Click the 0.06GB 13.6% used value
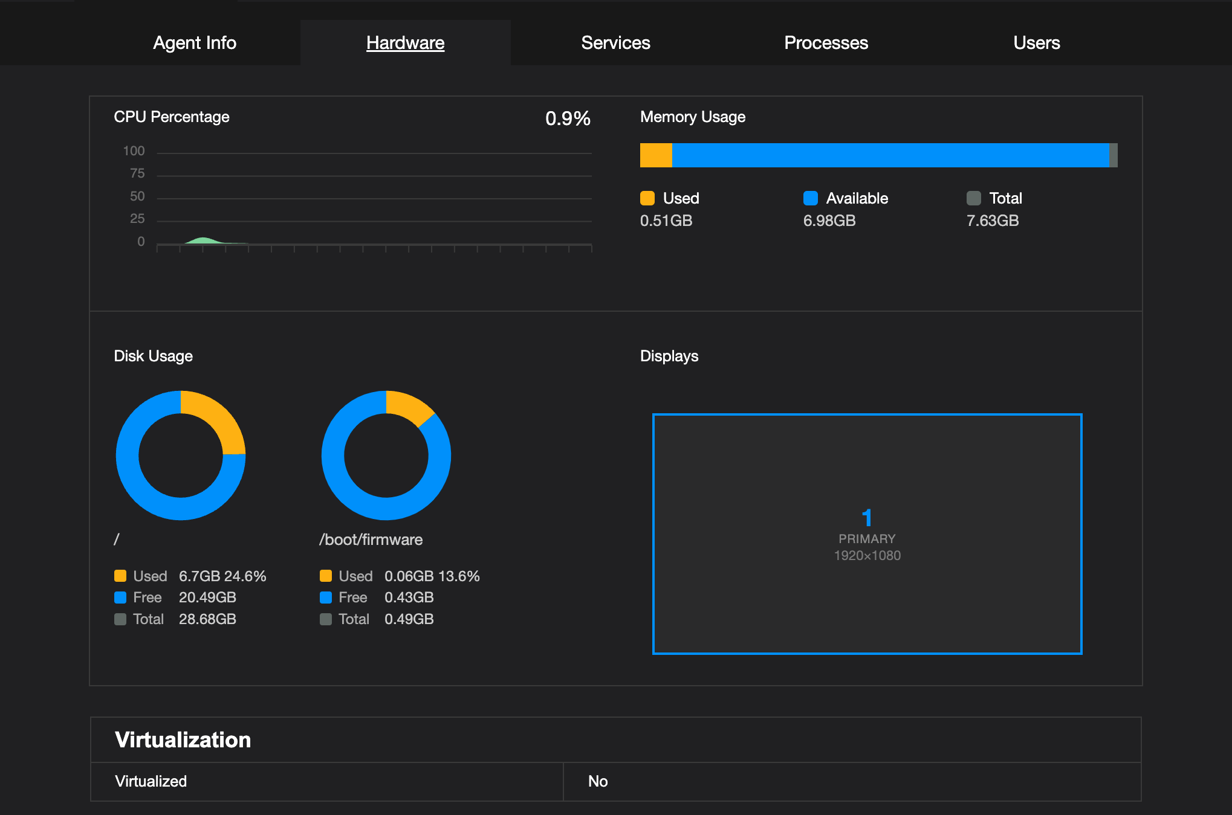Viewport: 1232px width, 815px height. point(432,576)
